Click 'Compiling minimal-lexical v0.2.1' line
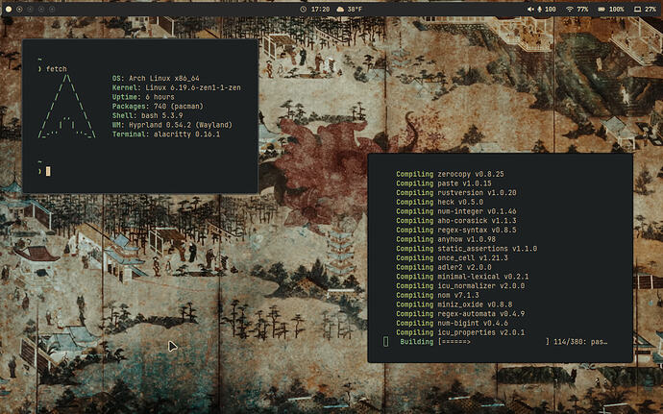 coord(462,276)
